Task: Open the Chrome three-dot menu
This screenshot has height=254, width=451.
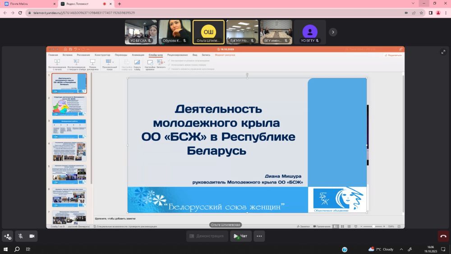Action: 446,13
